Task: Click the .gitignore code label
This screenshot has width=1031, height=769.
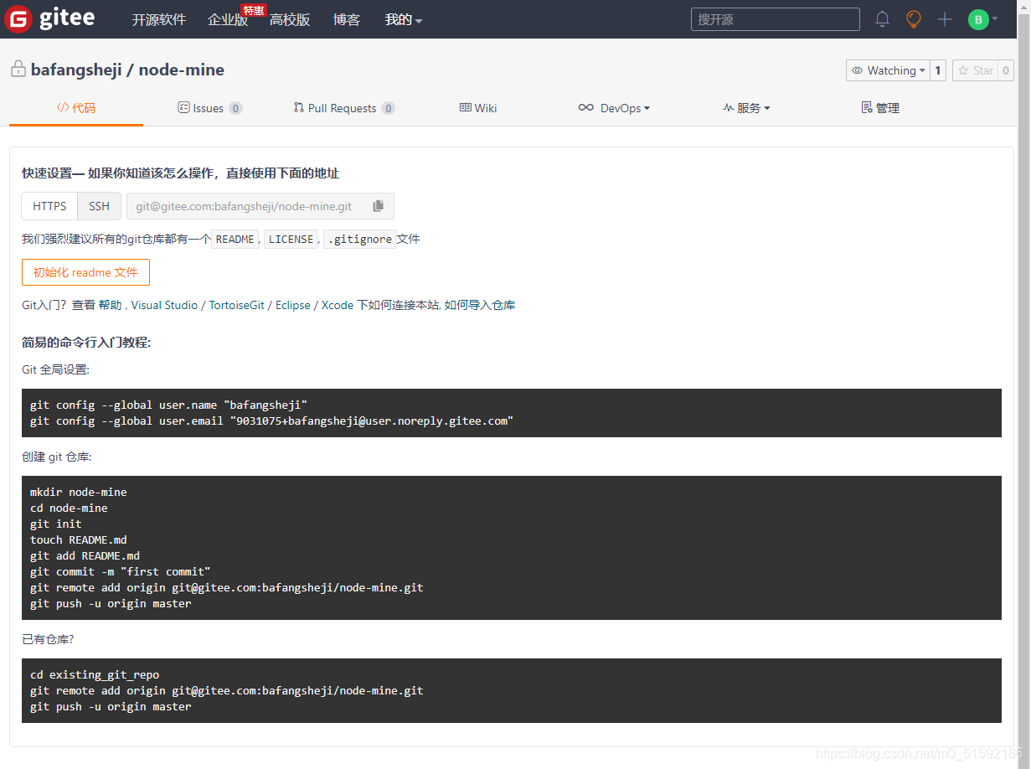Action: (360, 240)
